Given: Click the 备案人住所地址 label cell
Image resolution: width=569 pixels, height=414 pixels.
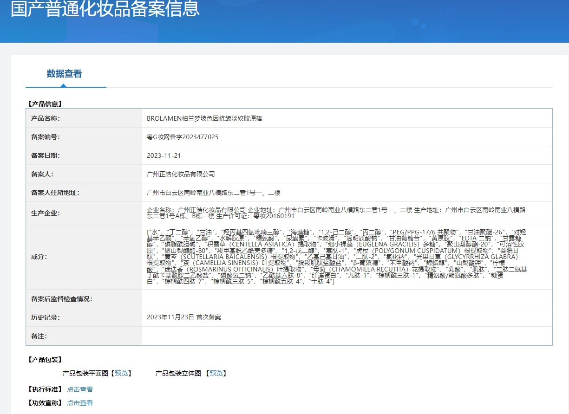Looking at the screenshot, I should (x=84, y=193).
